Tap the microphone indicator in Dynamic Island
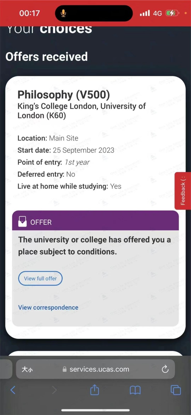The width and height of the screenshot is (191, 415). point(63,13)
